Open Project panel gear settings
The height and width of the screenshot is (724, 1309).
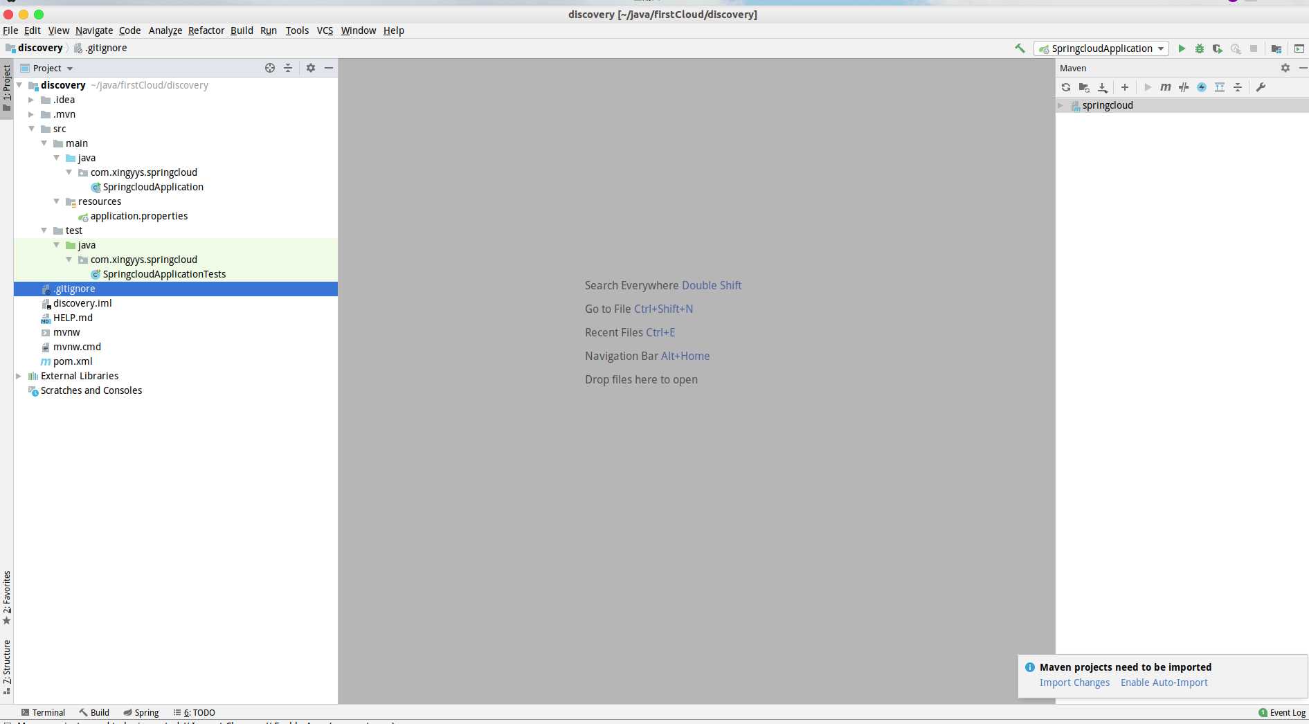(311, 68)
